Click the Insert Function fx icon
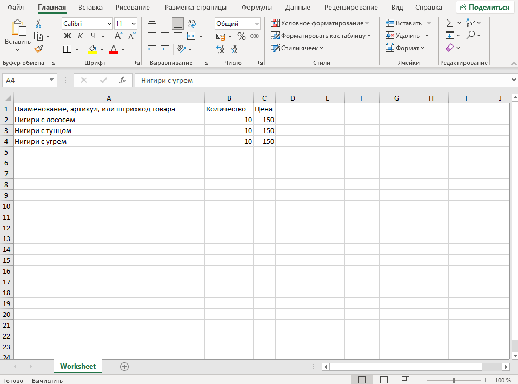 pyautogui.click(x=123, y=80)
